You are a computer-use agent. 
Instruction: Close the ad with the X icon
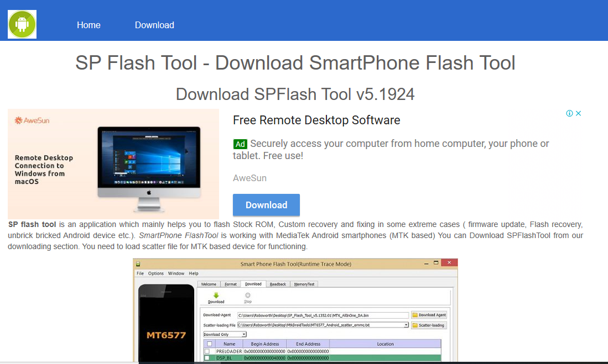click(x=578, y=113)
